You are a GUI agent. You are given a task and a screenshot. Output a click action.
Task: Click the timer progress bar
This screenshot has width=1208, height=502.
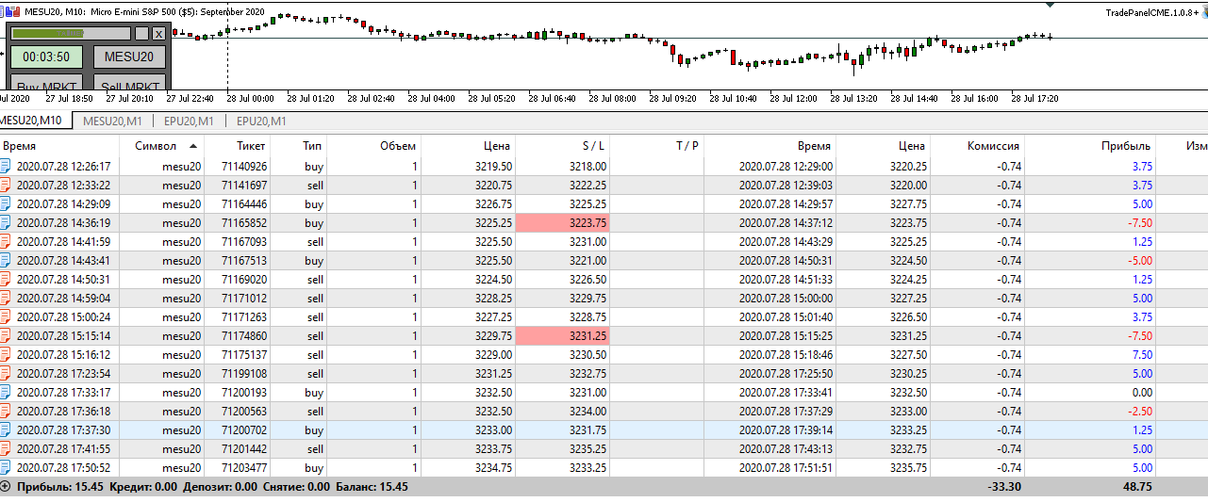coord(71,34)
